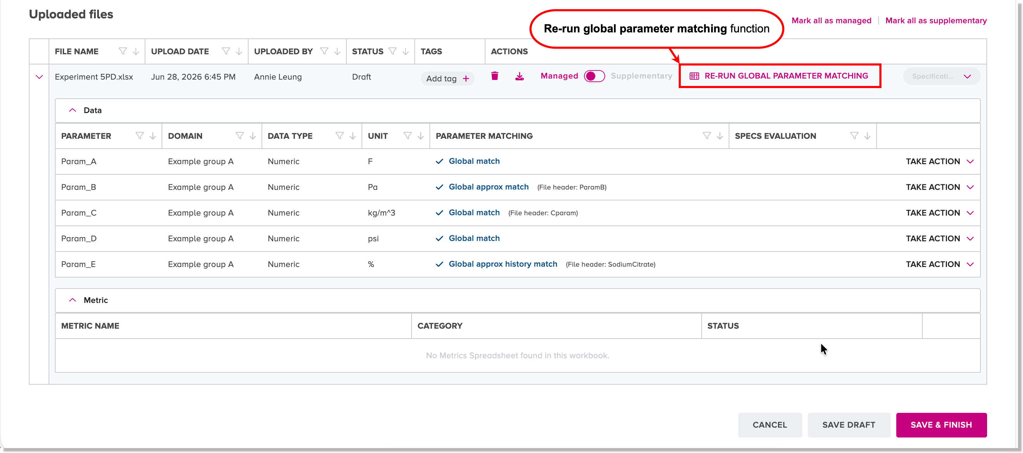This screenshot has height=453, width=1023.
Task: Click the CANCEL button
Action: tap(770, 425)
